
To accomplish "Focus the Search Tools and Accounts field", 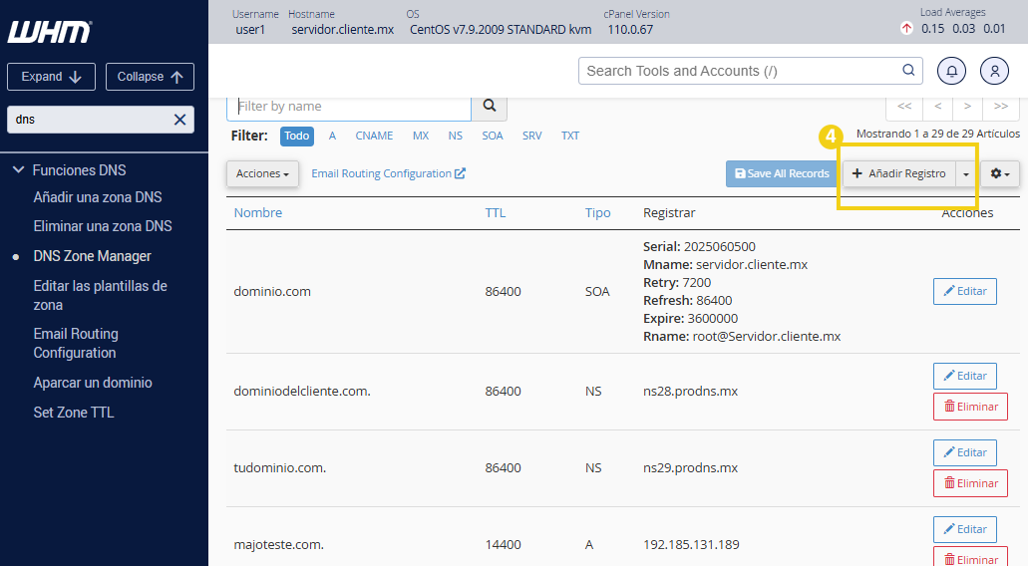I will [751, 71].
